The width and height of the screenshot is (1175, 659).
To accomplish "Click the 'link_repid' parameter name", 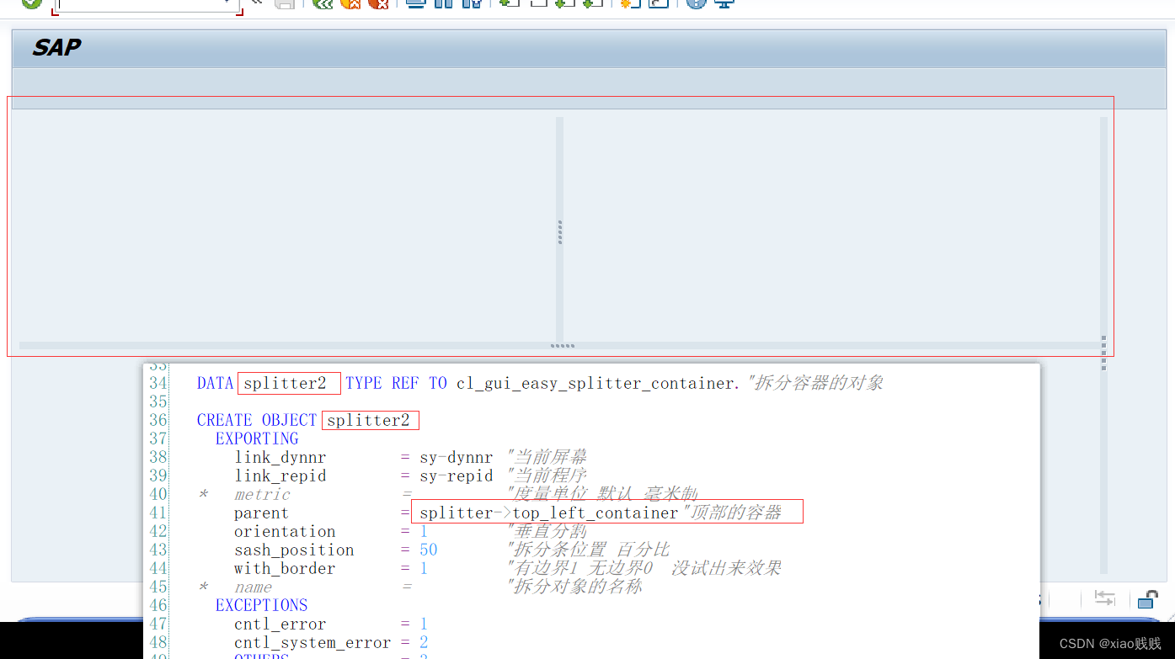I will click(280, 476).
